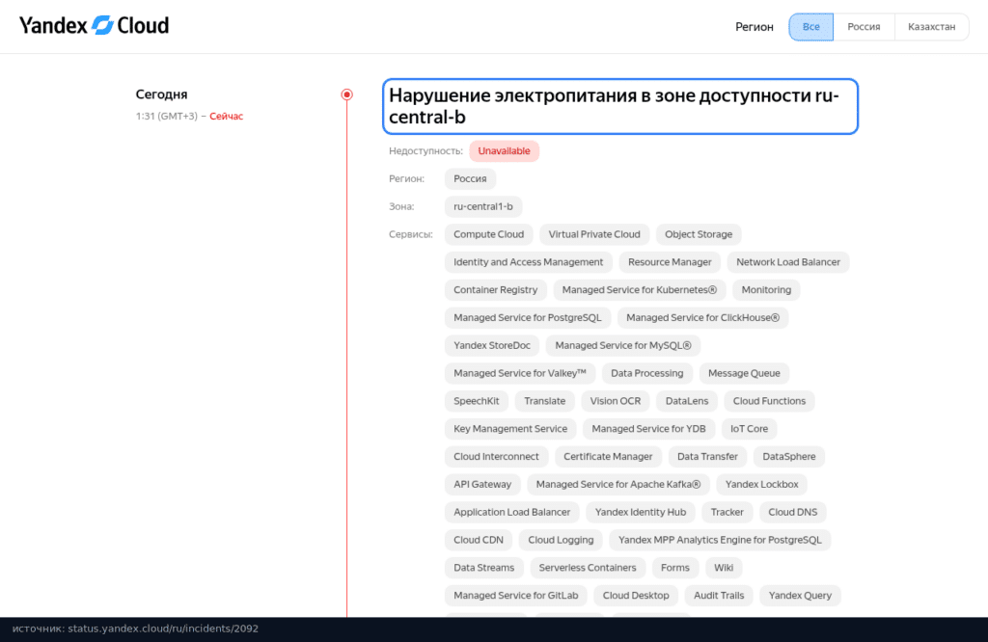Click the Cloud CDN tag
This screenshot has width=988, height=642.
[479, 539]
